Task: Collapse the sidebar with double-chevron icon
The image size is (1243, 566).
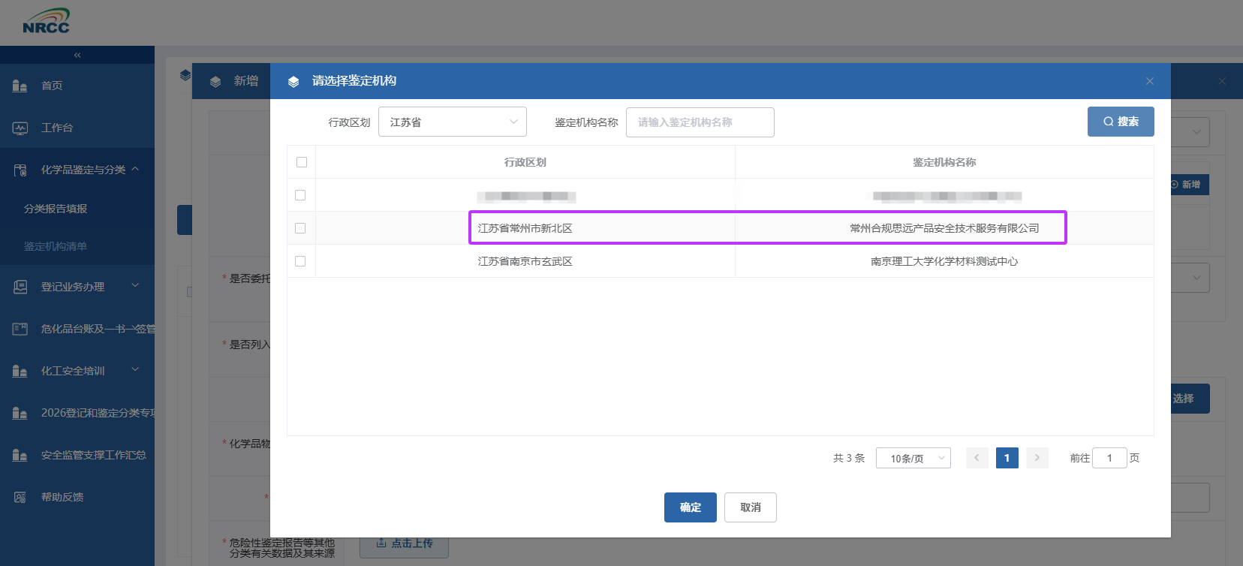Action: [77, 55]
